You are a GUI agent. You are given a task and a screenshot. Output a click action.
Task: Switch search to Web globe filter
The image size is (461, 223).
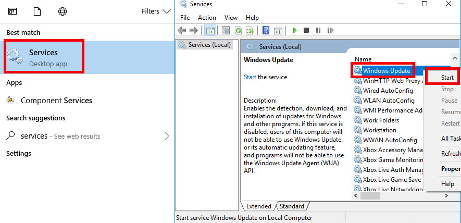coord(63,11)
